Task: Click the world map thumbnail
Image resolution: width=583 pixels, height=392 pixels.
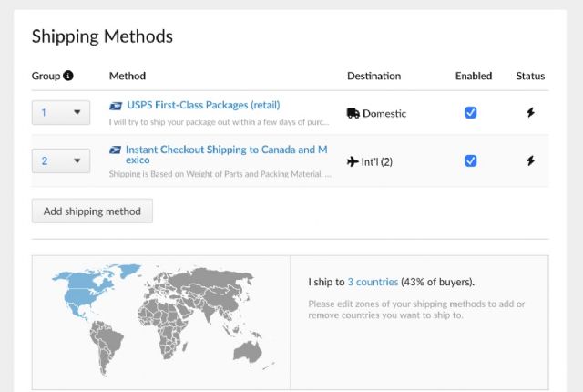Action: point(161,315)
